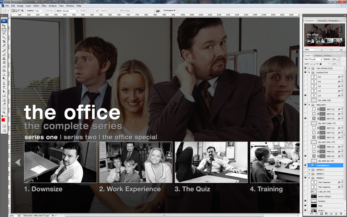Switch to the Actions tab
The width and height of the screenshot is (347, 217).
click(318, 55)
